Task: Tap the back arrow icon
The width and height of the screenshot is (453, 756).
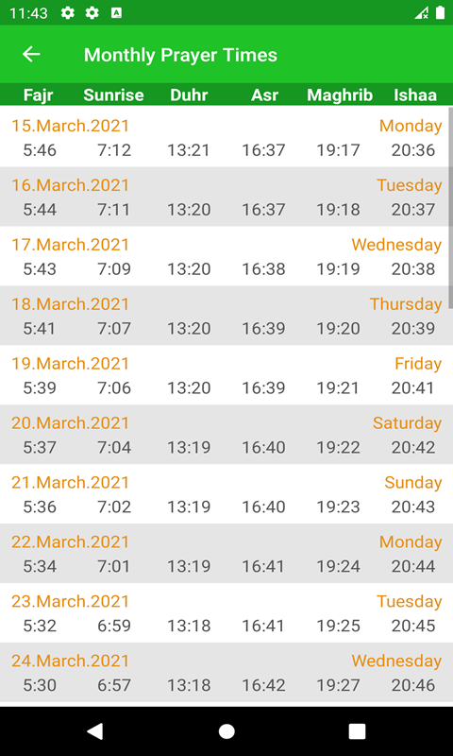Action: pos(31,54)
